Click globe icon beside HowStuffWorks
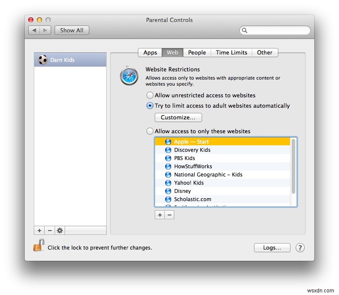339x295 pixels. [168, 167]
